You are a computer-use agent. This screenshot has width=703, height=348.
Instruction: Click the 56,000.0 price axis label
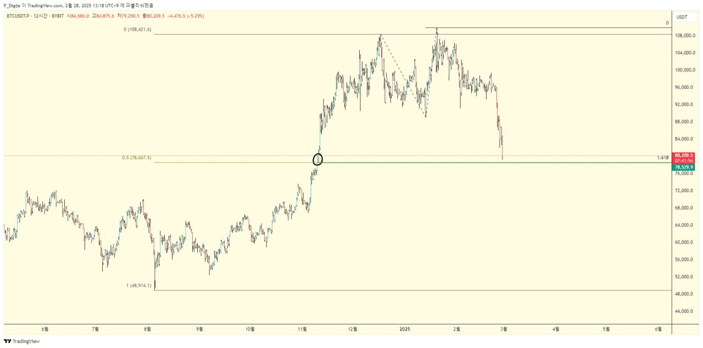[684, 260]
